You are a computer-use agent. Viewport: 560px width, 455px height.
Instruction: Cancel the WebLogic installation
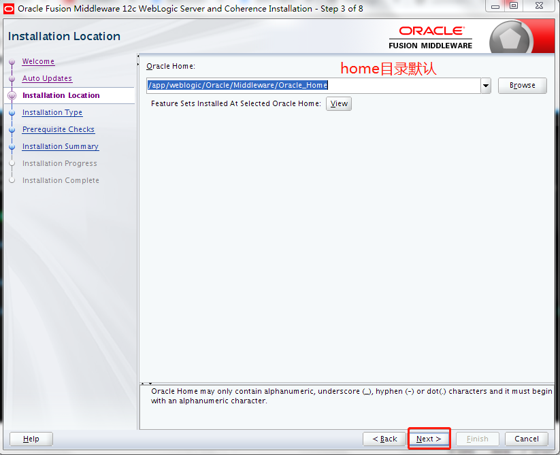pos(526,439)
